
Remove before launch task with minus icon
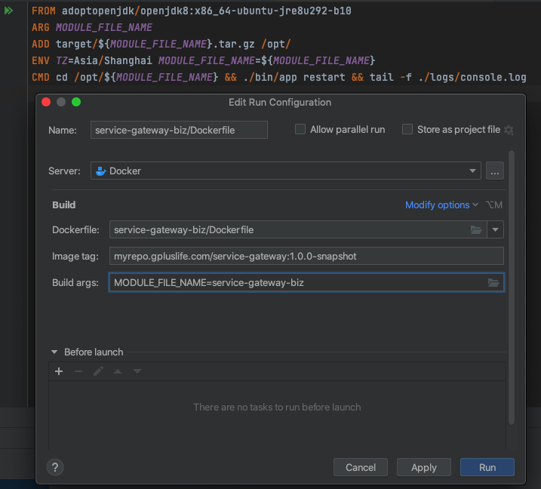coord(78,371)
